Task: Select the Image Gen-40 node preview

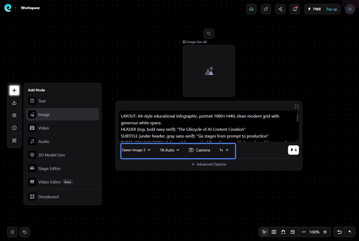Action: (209, 71)
